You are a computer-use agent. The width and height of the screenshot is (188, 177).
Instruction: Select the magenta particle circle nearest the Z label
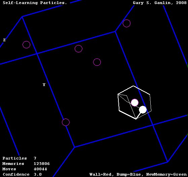[26, 45]
